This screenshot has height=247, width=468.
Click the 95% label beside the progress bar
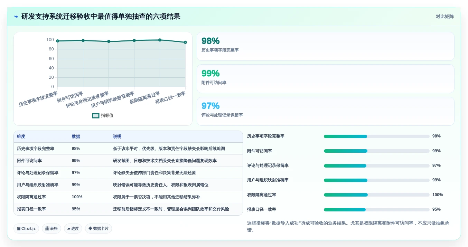coord(437,209)
